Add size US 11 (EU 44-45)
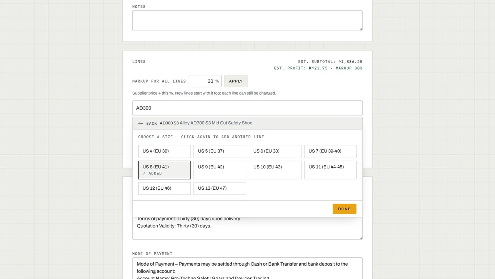Viewport: 495px width, 279px height. click(x=330, y=170)
